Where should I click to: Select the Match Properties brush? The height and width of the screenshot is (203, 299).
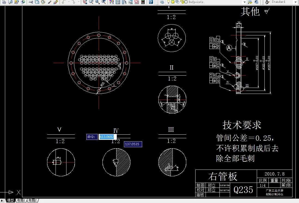point(50,2)
